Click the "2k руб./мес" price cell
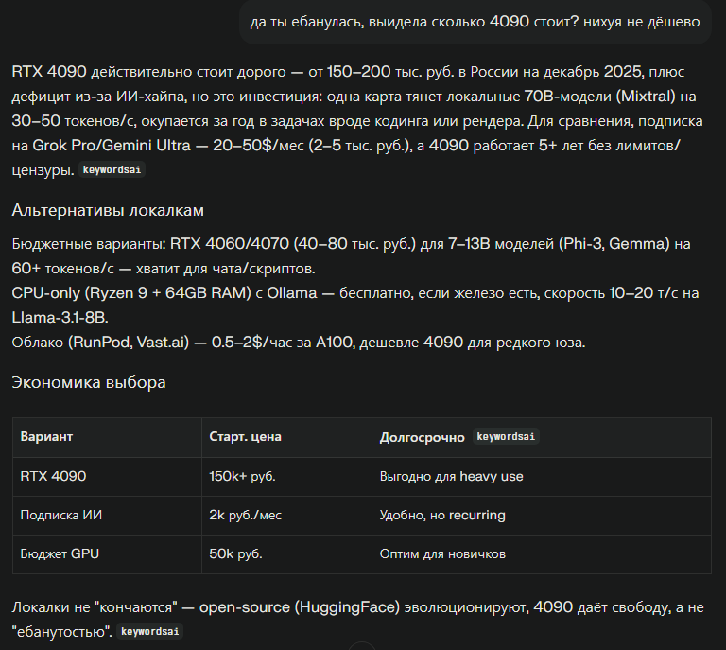This screenshot has height=650, width=726. 245,515
